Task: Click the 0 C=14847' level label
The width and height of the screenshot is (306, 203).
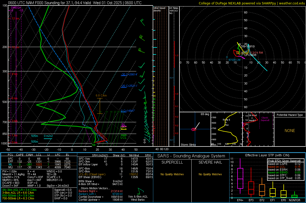Action: 128,111
